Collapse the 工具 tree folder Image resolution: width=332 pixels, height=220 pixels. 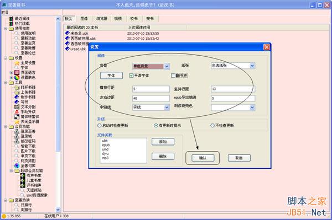(x=6, y=83)
